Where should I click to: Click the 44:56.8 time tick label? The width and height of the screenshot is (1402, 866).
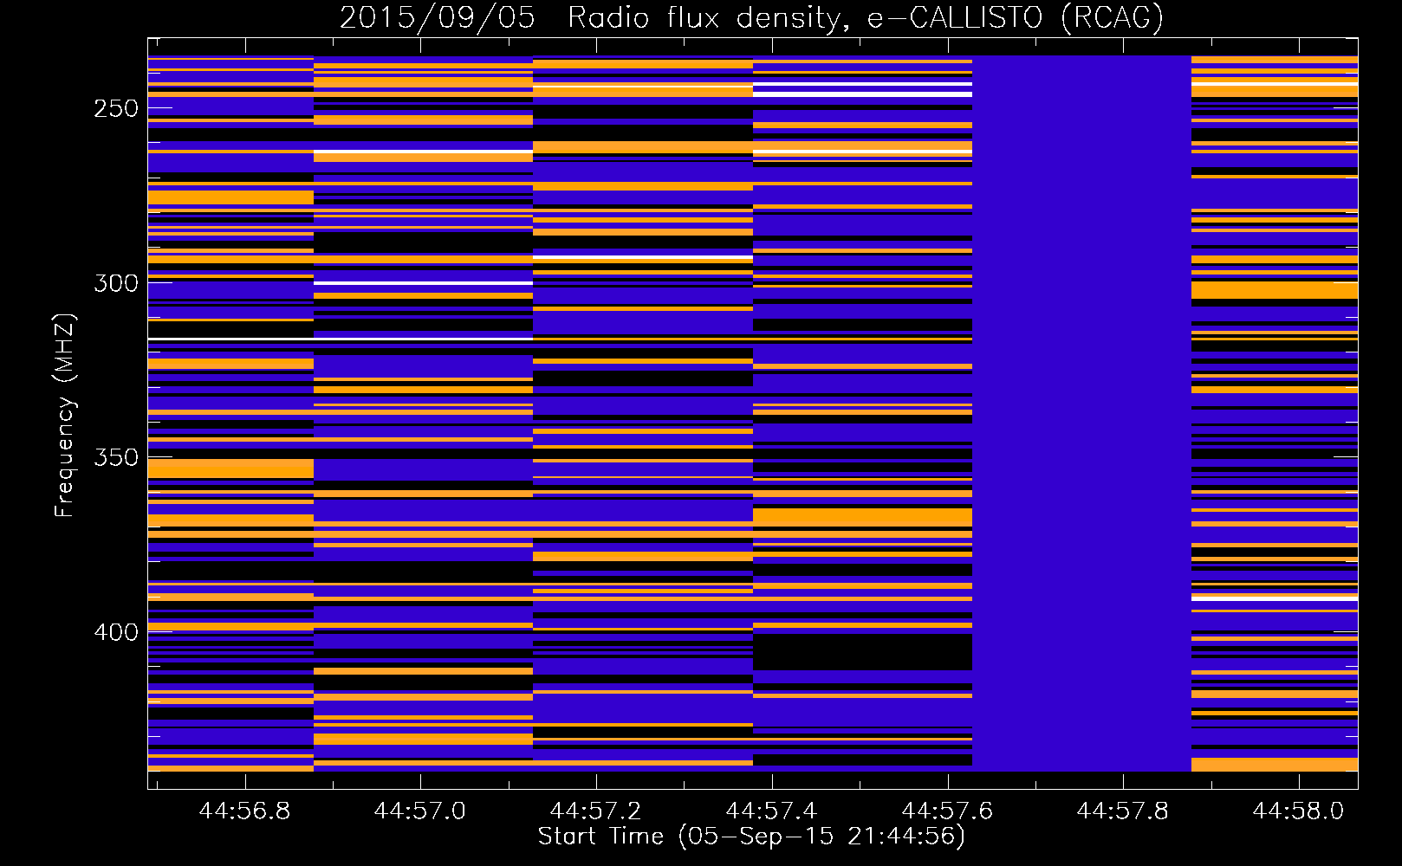tap(244, 811)
